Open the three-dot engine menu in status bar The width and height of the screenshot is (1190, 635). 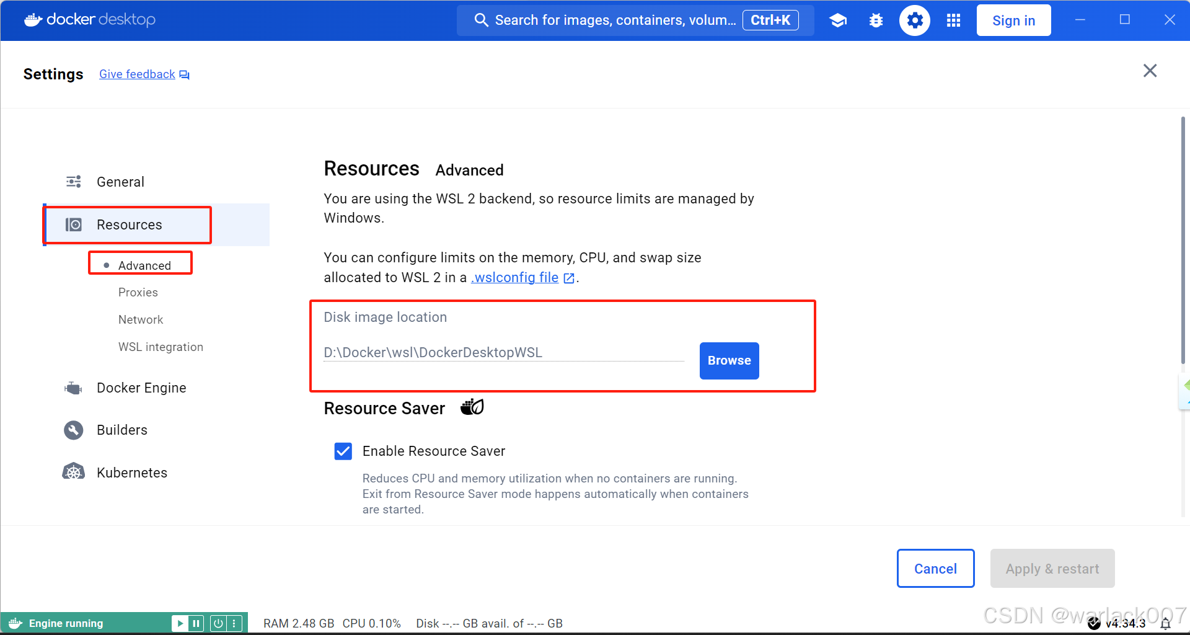tap(234, 623)
